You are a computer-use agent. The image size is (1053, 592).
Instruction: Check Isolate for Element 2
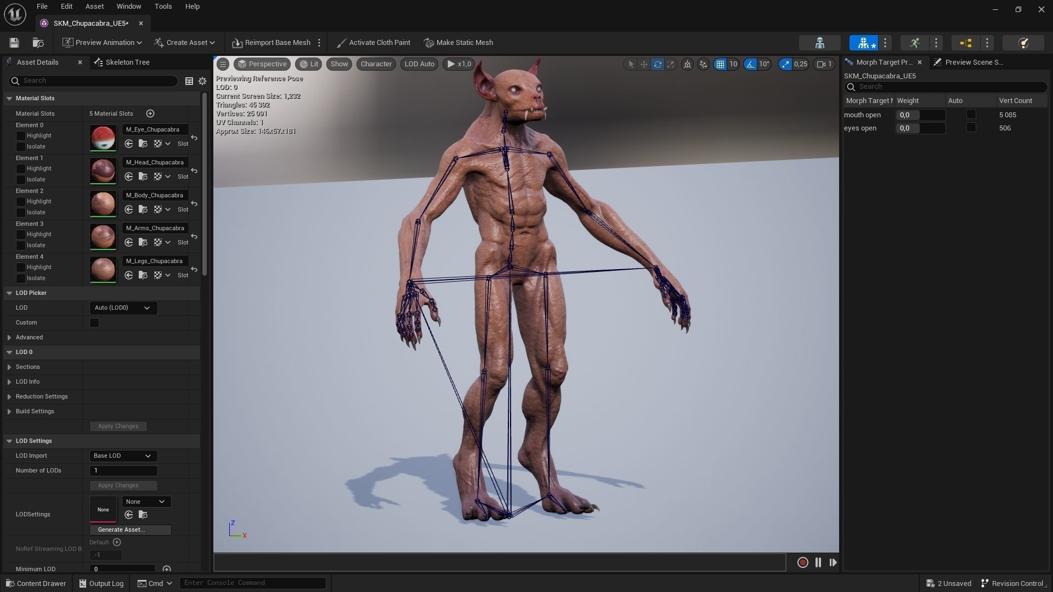coord(21,213)
